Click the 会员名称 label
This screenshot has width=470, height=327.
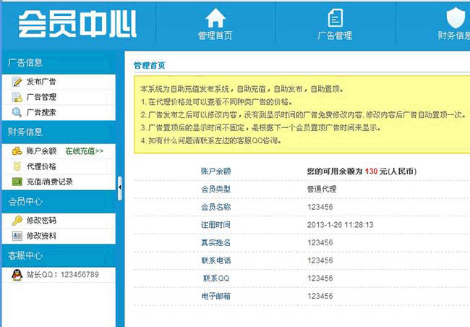pos(215,207)
